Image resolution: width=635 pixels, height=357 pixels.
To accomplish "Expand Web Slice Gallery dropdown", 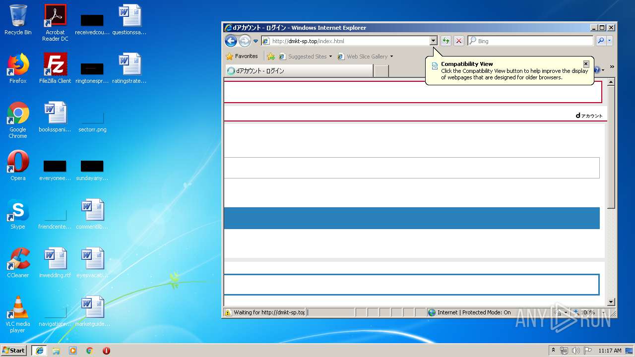I will click(391, 57).
